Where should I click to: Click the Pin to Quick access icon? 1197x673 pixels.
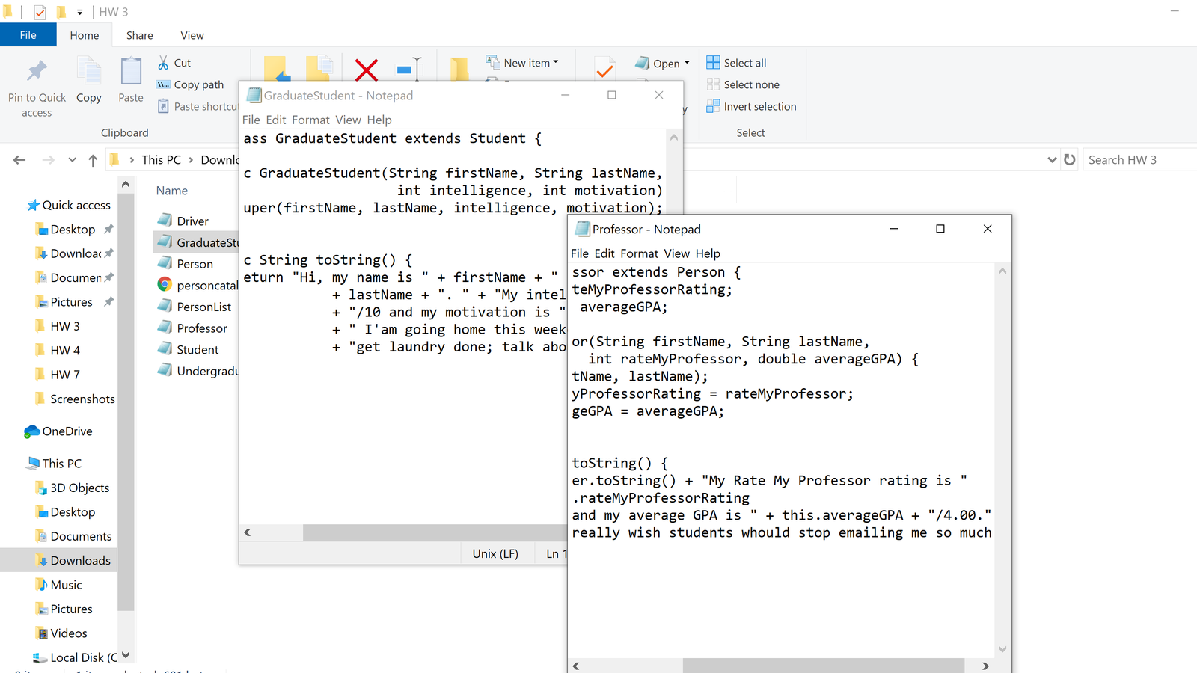pyautogui.click(x=37, y=72)
